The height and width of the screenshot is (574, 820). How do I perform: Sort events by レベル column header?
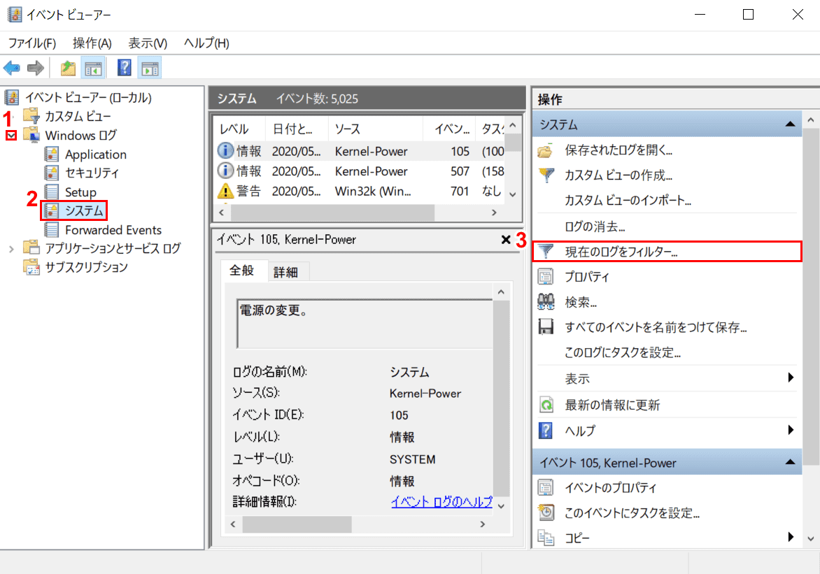pyautogui.click(x=239, y=129)
